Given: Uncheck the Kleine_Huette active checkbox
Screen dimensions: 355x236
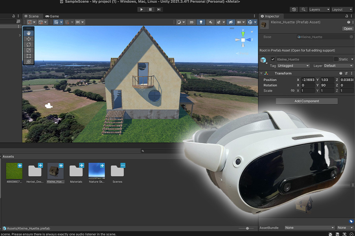Looking at the screenshot, I should pos(273,59).
